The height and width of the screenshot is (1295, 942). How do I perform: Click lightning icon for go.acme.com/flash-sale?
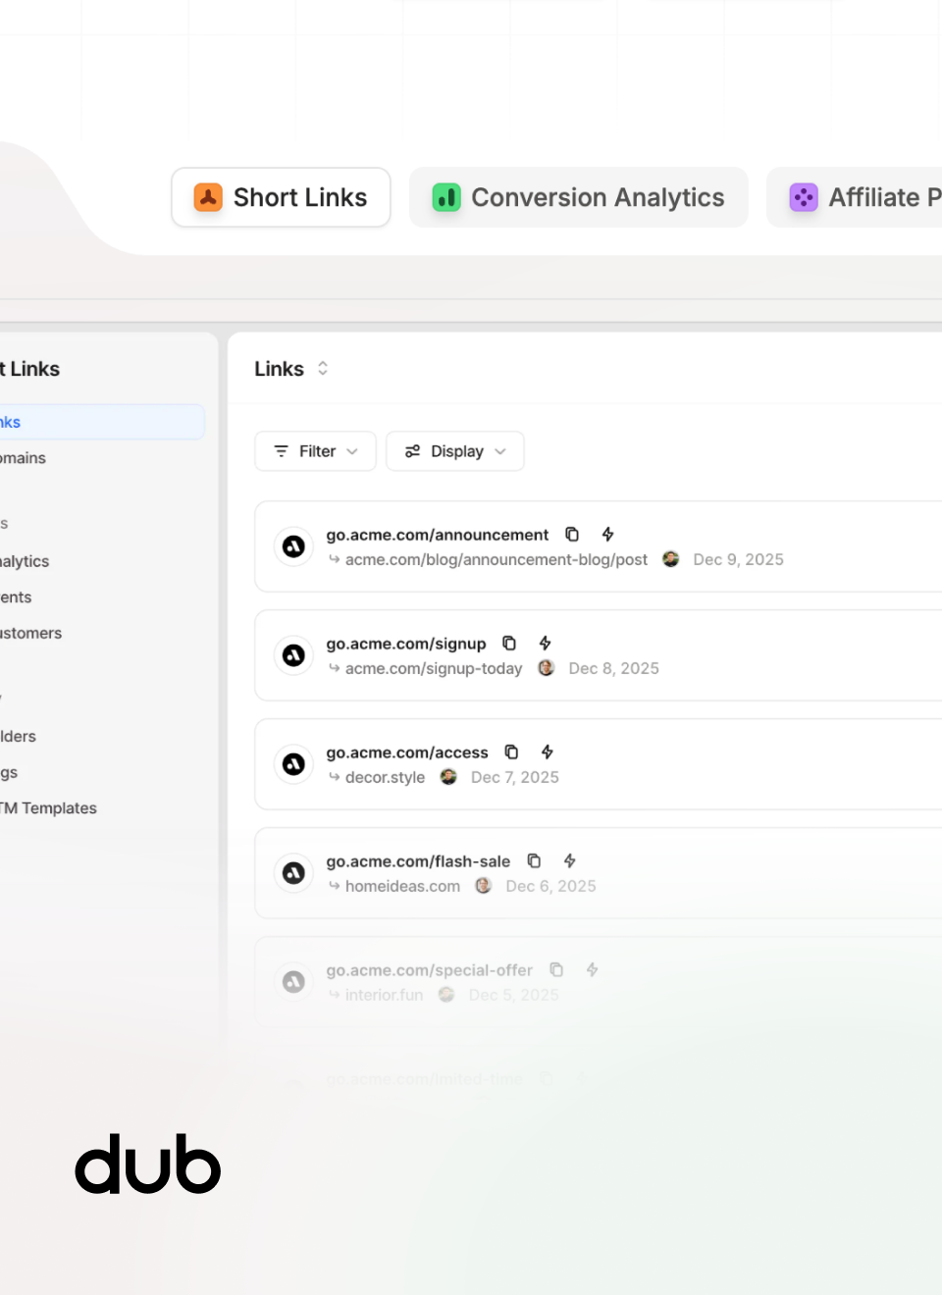tap(569, 861)
